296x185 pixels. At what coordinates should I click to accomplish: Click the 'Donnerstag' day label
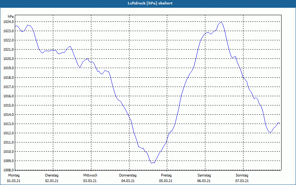(x=128, y=175)
